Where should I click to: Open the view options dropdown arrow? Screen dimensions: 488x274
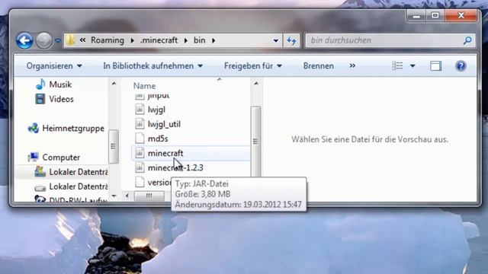pos(413,66)
